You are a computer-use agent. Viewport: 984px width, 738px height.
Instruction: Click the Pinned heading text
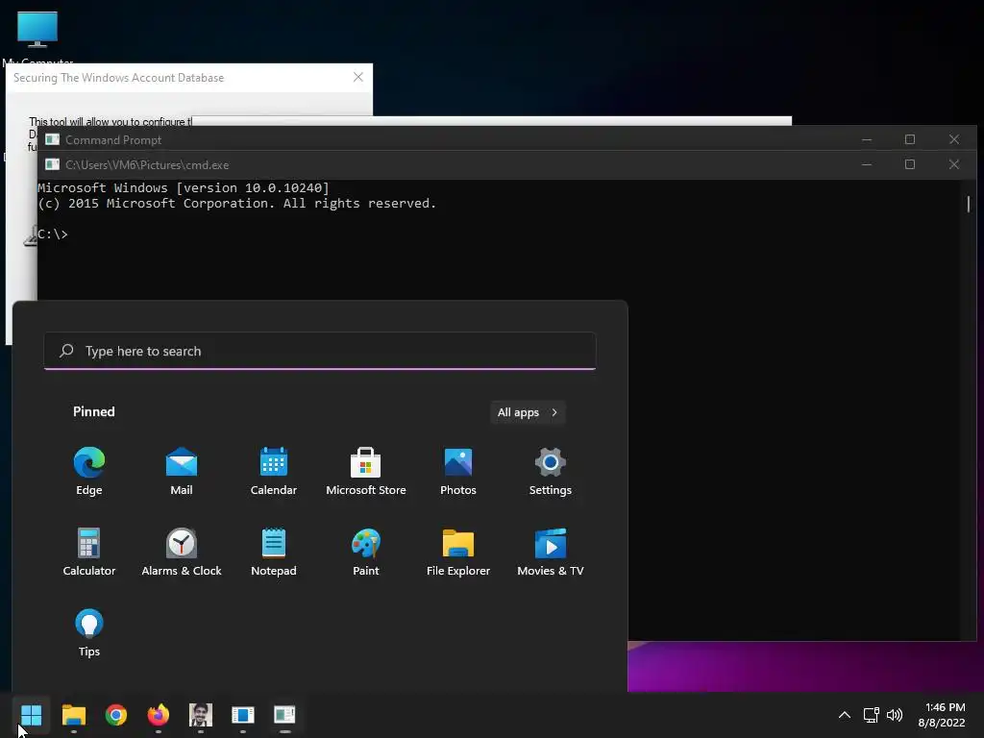click(x=94, y=411)
